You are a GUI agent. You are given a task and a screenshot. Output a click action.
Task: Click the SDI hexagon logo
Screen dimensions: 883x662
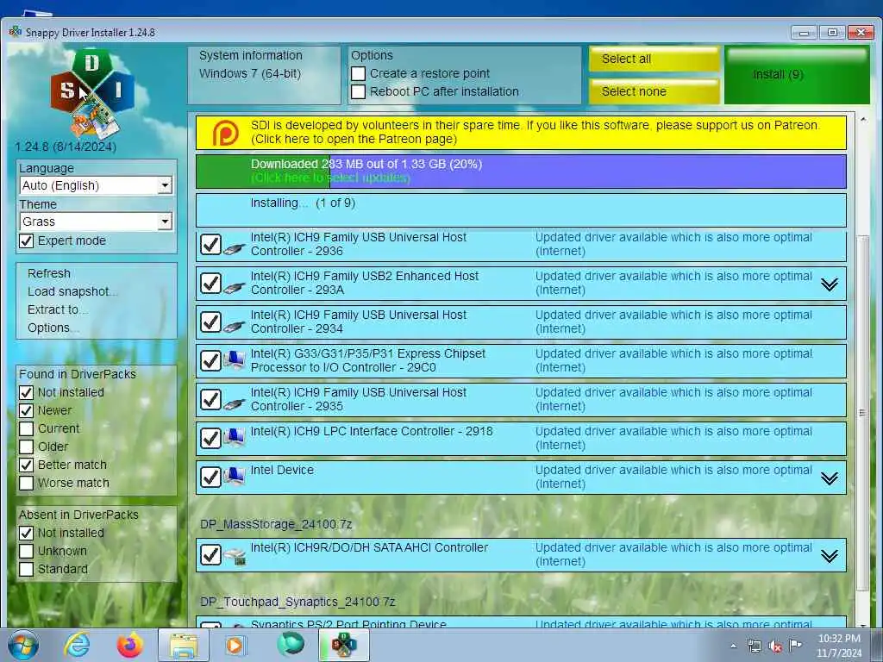[92, 93]
